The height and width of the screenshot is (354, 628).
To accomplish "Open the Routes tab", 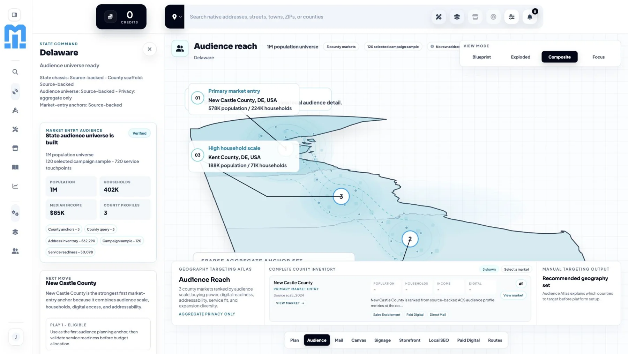I will tap(495, 340).
